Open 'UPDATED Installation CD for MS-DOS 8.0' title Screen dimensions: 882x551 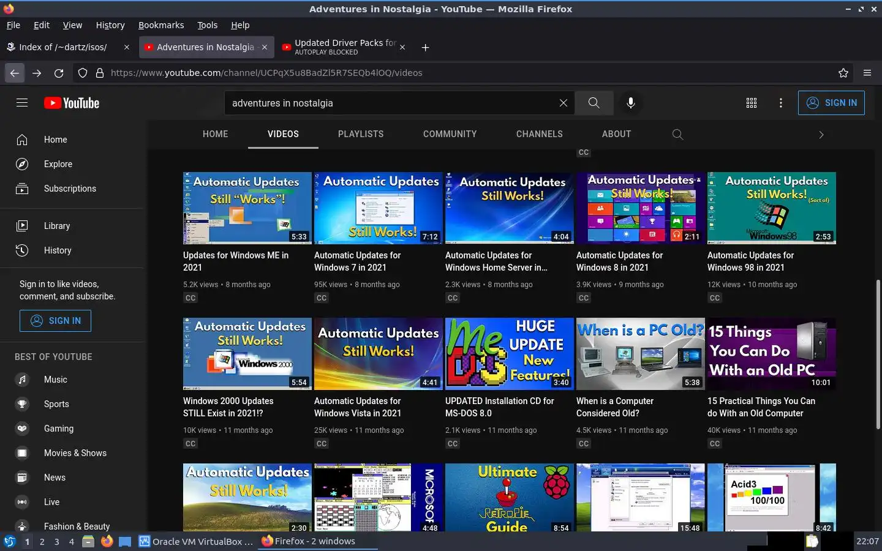point(499,407)
